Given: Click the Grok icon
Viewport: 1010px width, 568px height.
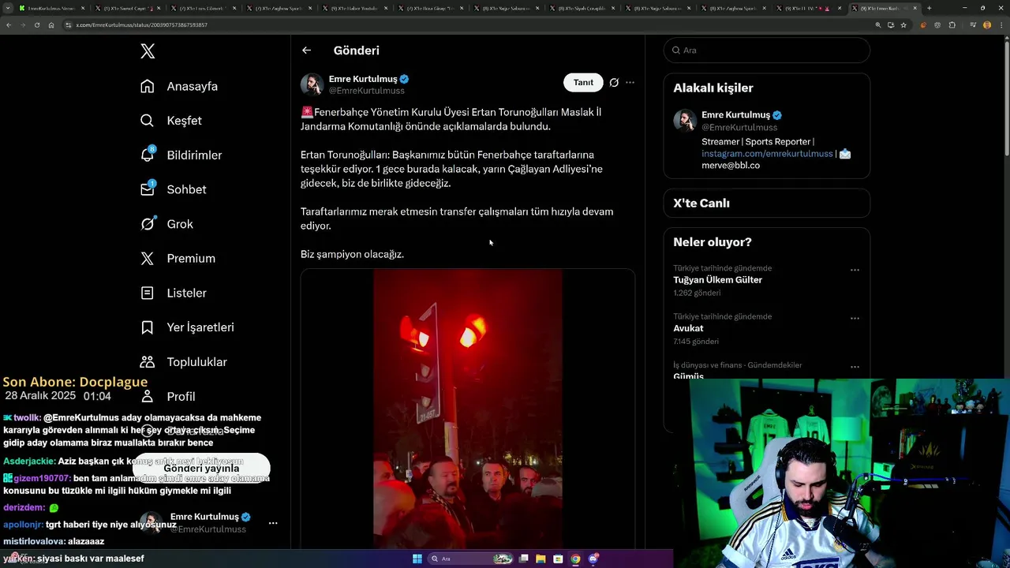Looking at the screenshot, I should 148,224.
